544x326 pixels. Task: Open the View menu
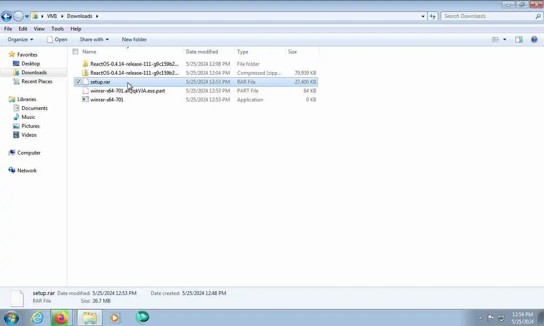[x=39, y=29]
